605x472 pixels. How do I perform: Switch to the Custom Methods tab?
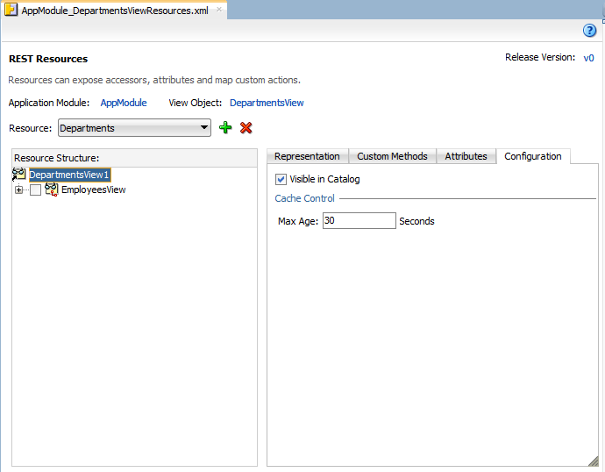coord(392,156)
